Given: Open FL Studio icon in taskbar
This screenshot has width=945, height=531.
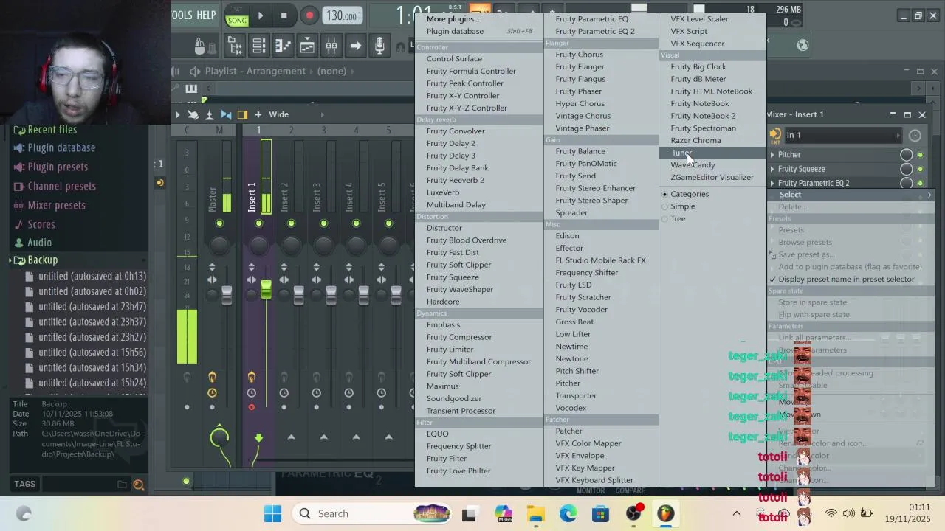Looking at the screenshot, I should point(666,513).
